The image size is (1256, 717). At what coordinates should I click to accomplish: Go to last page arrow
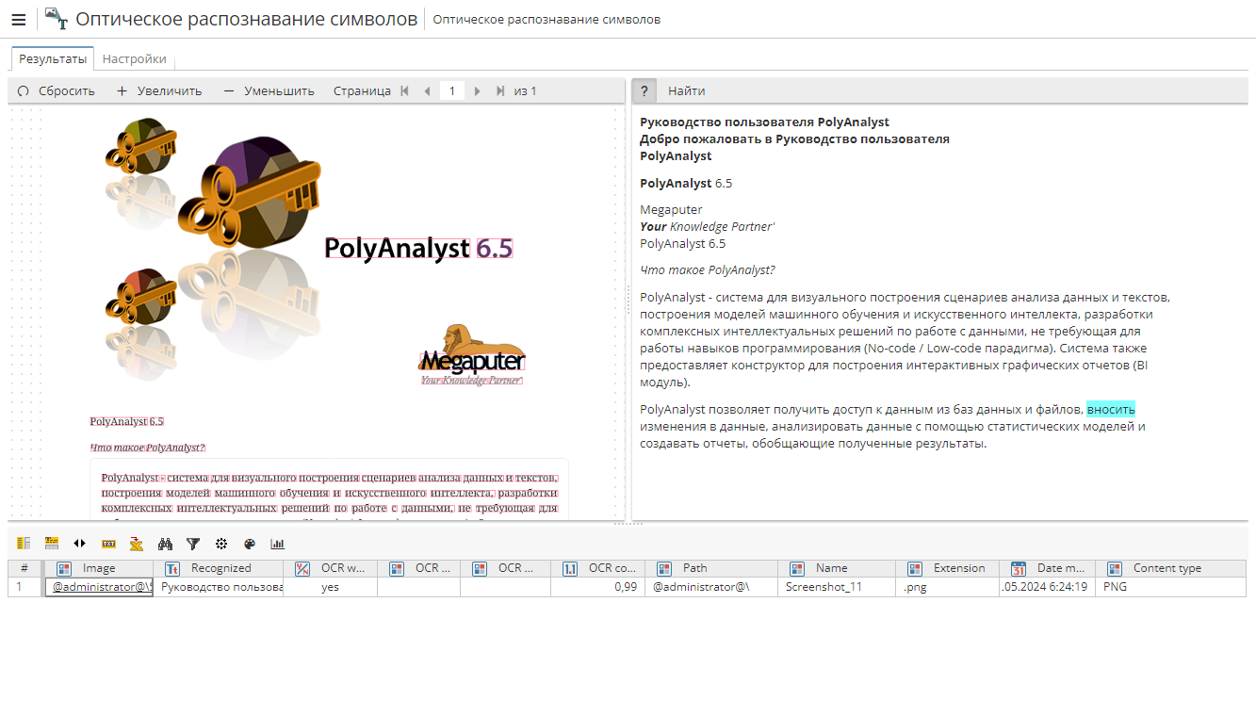(x=499, y=91)
